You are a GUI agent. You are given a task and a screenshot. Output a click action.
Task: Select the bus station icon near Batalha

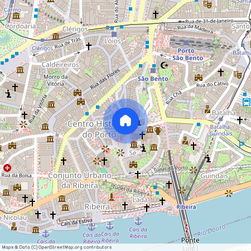click(247, 102)
